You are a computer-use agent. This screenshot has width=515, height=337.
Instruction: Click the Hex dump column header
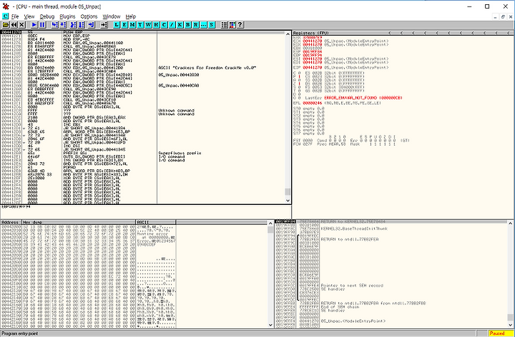[79, 222]
